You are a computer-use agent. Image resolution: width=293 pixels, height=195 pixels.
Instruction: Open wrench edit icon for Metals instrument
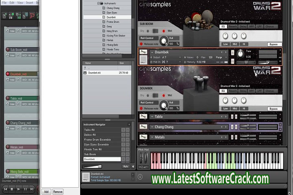point(143,137)
